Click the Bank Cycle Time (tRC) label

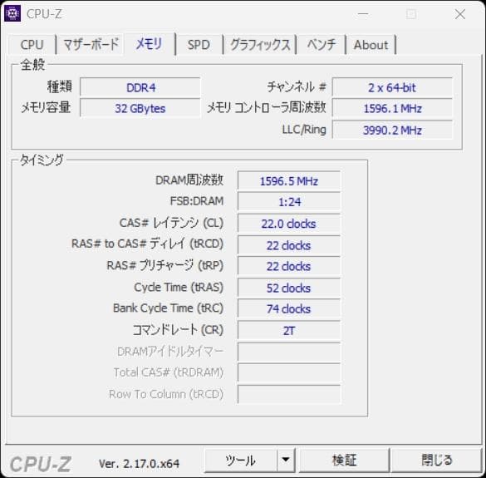click(169, 308)
